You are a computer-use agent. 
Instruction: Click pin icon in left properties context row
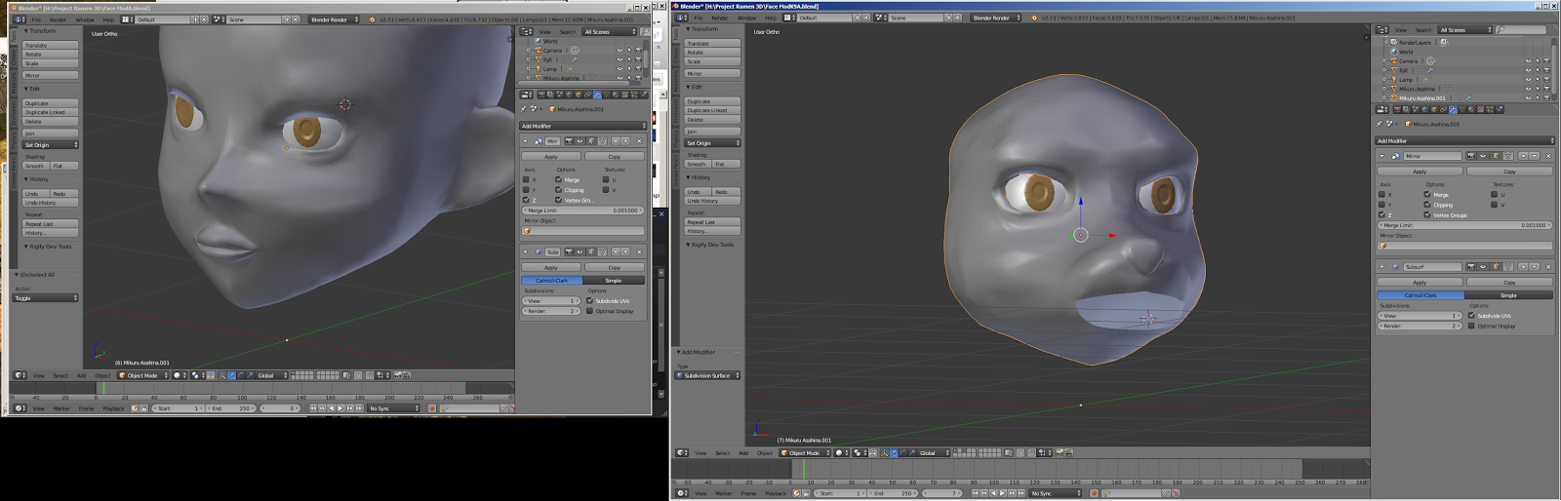point(523,109)
